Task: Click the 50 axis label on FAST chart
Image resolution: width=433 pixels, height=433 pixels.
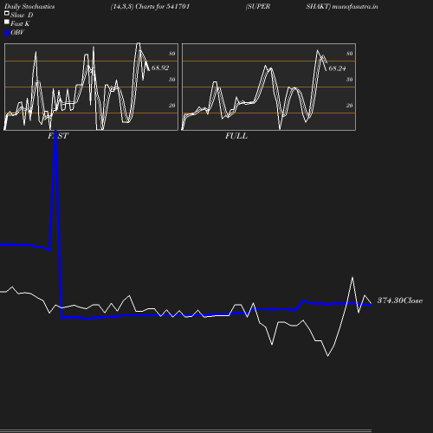Action: coord(171,80)
